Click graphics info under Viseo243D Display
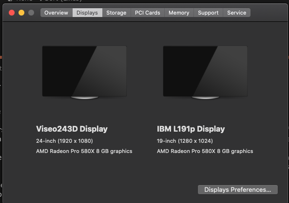The image size is (289, 203). point(84,151)
